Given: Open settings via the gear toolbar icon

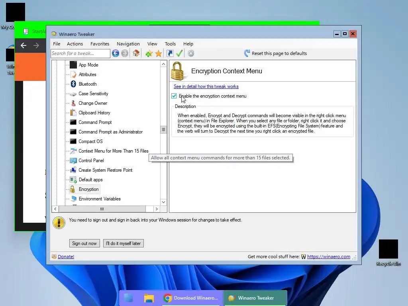Looking at the screenshot, I should pos(191,53).
